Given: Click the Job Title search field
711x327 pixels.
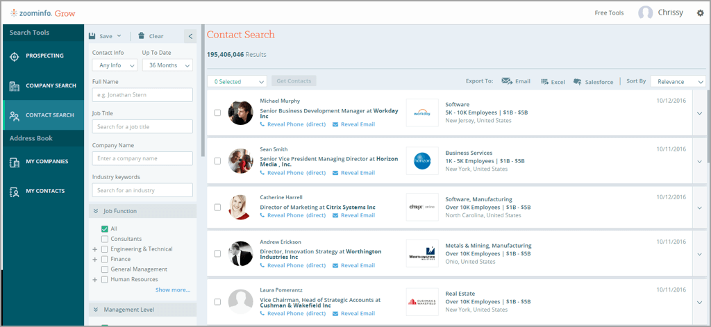Looking at the screenshot, I should (x=142, y=127).
